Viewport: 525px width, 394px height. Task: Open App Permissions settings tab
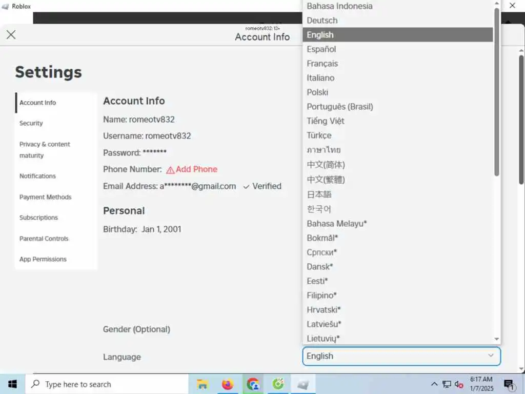(56, 259)
